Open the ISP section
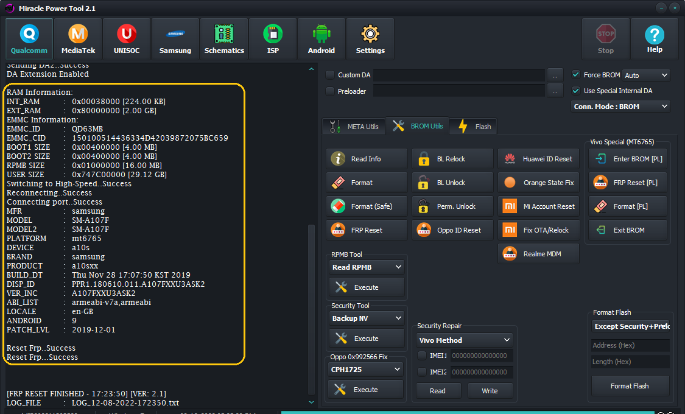 tap(273, 39)
